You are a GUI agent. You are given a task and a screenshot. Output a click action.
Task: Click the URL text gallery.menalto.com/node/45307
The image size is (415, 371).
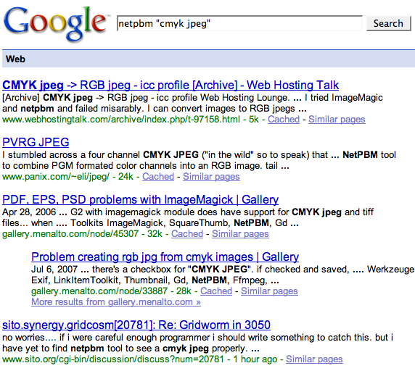pos(70,233)
